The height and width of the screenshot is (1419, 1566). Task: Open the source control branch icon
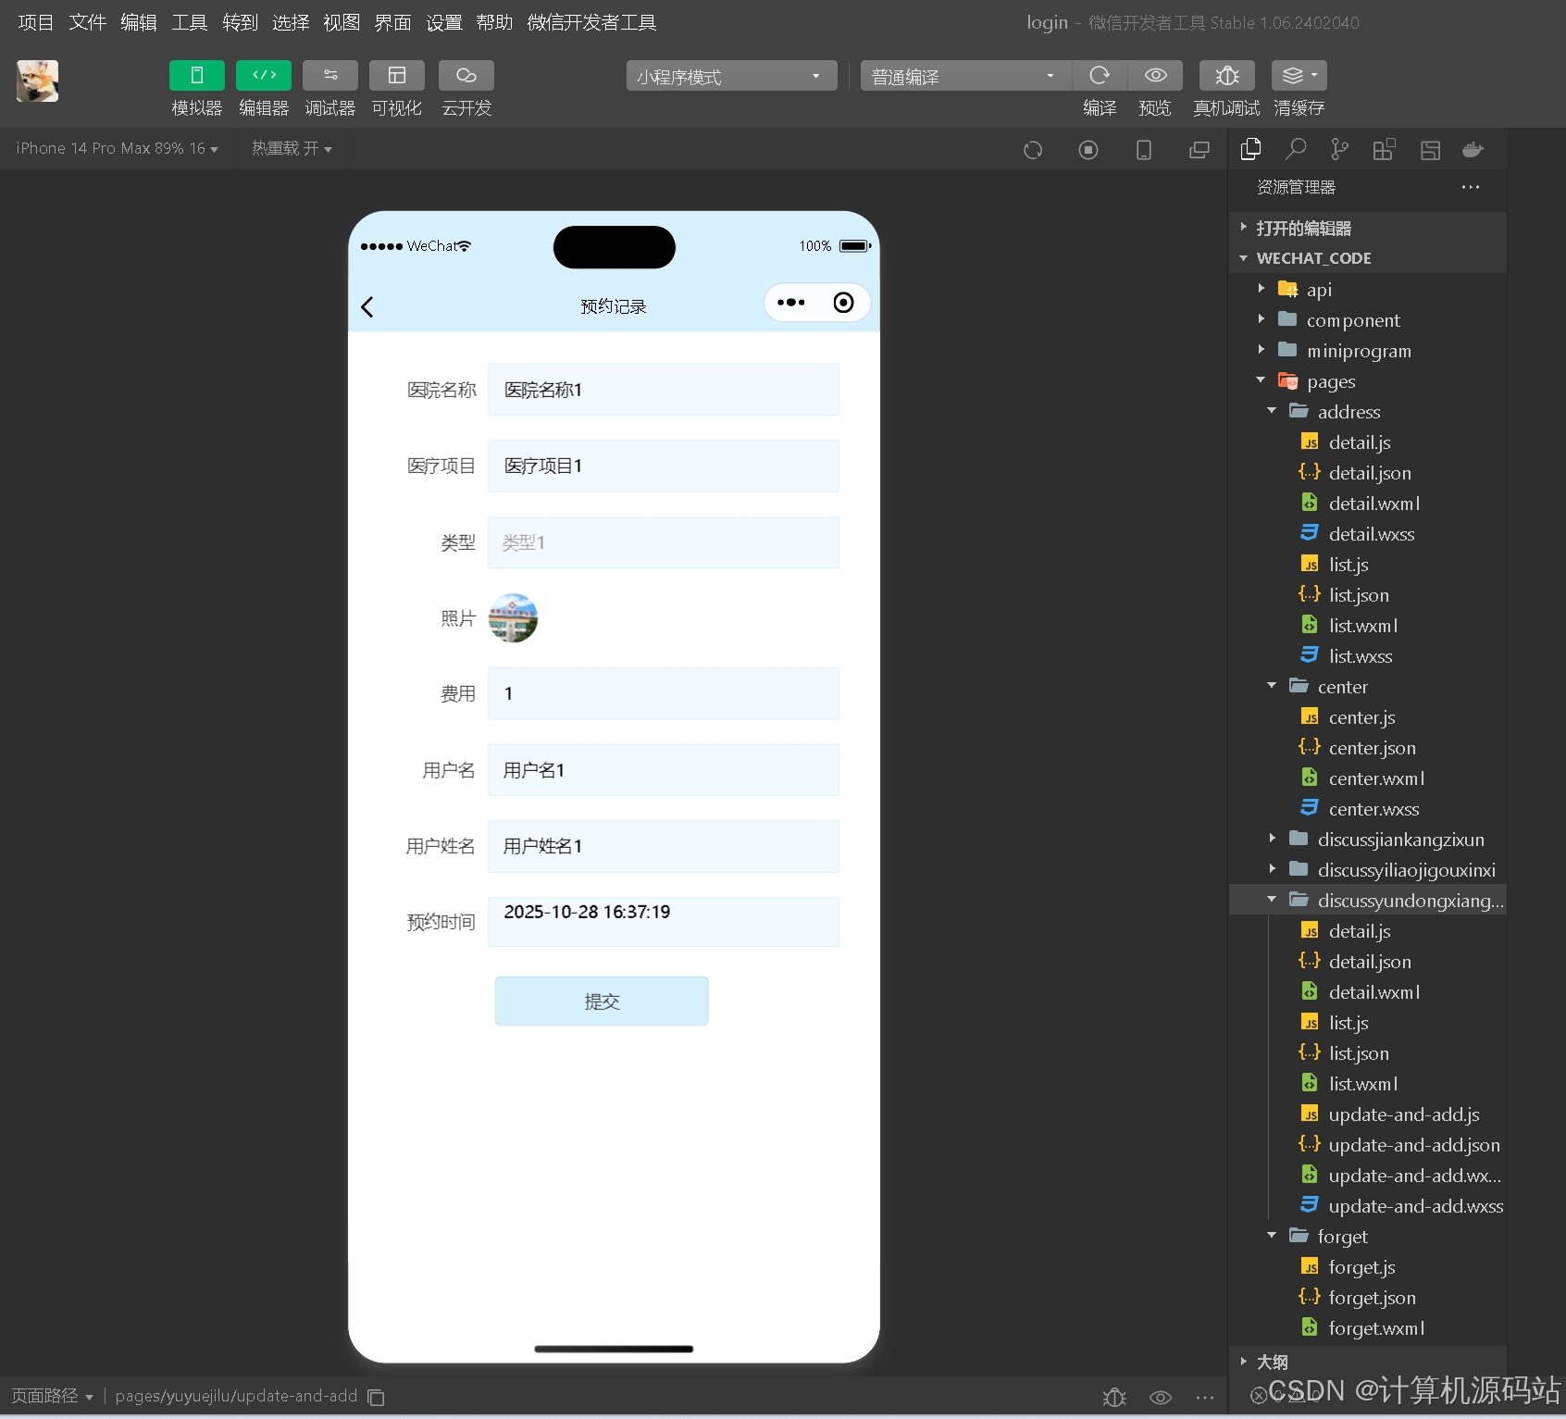pyautogui.click(x=1339, y=149)
